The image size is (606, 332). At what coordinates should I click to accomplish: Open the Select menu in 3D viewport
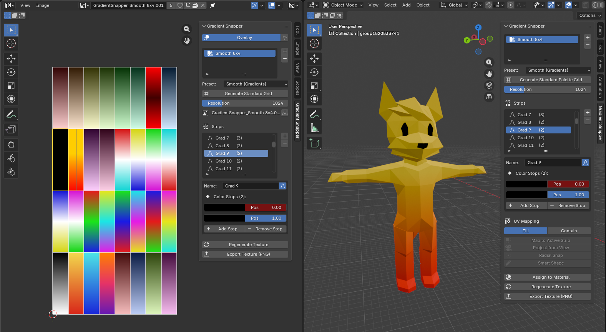tap(390, 5)
